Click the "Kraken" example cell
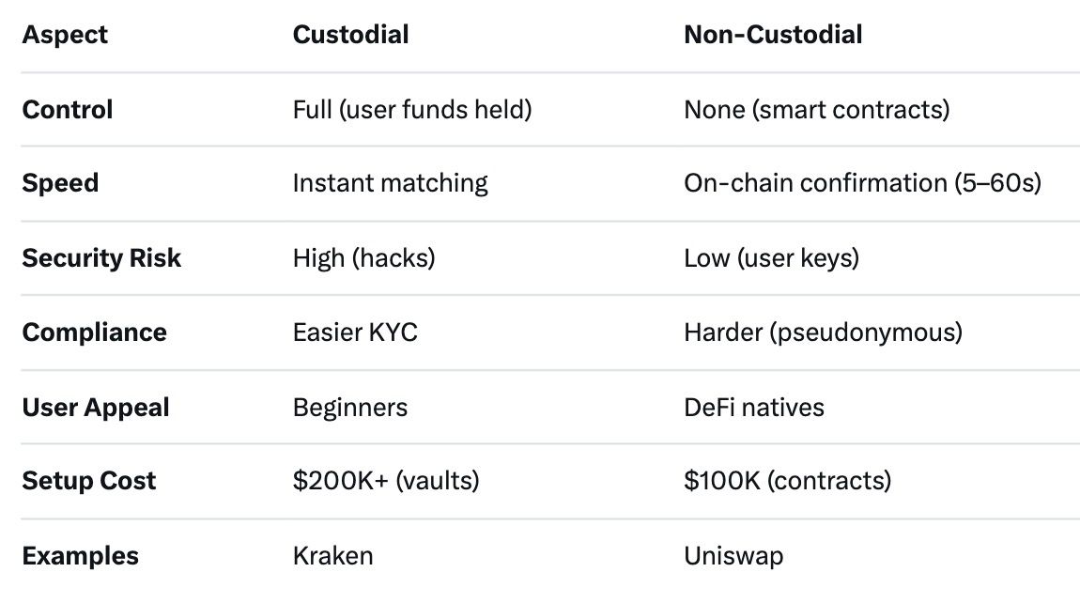Viewport: 1080px width, 603px height. (x=332, y=556)
